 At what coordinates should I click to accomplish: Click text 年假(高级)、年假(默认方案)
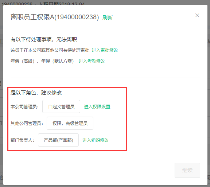pyautogui.click(x=42, y=61)
